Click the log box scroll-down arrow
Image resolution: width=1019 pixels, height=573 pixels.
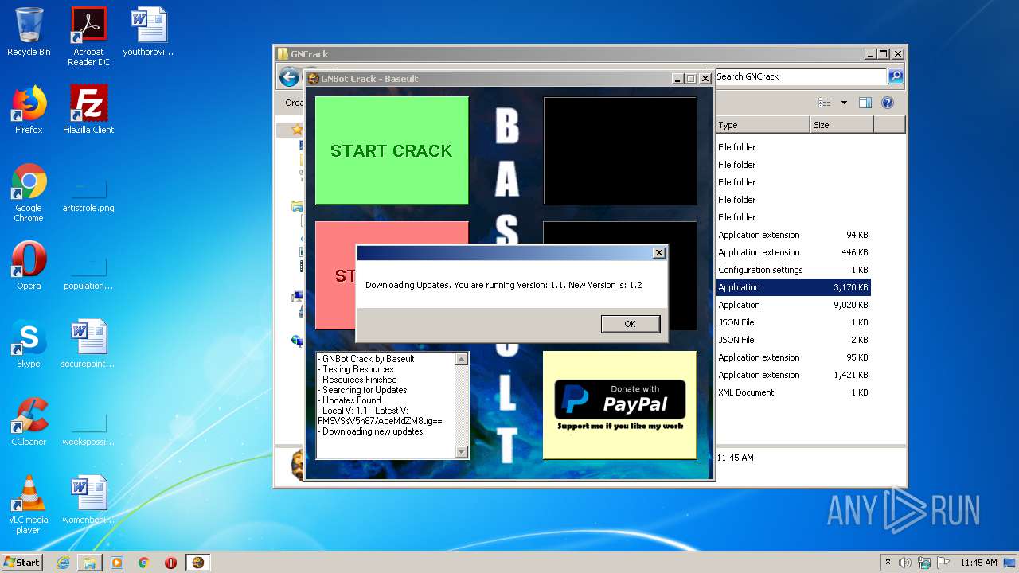pos(462,452)
